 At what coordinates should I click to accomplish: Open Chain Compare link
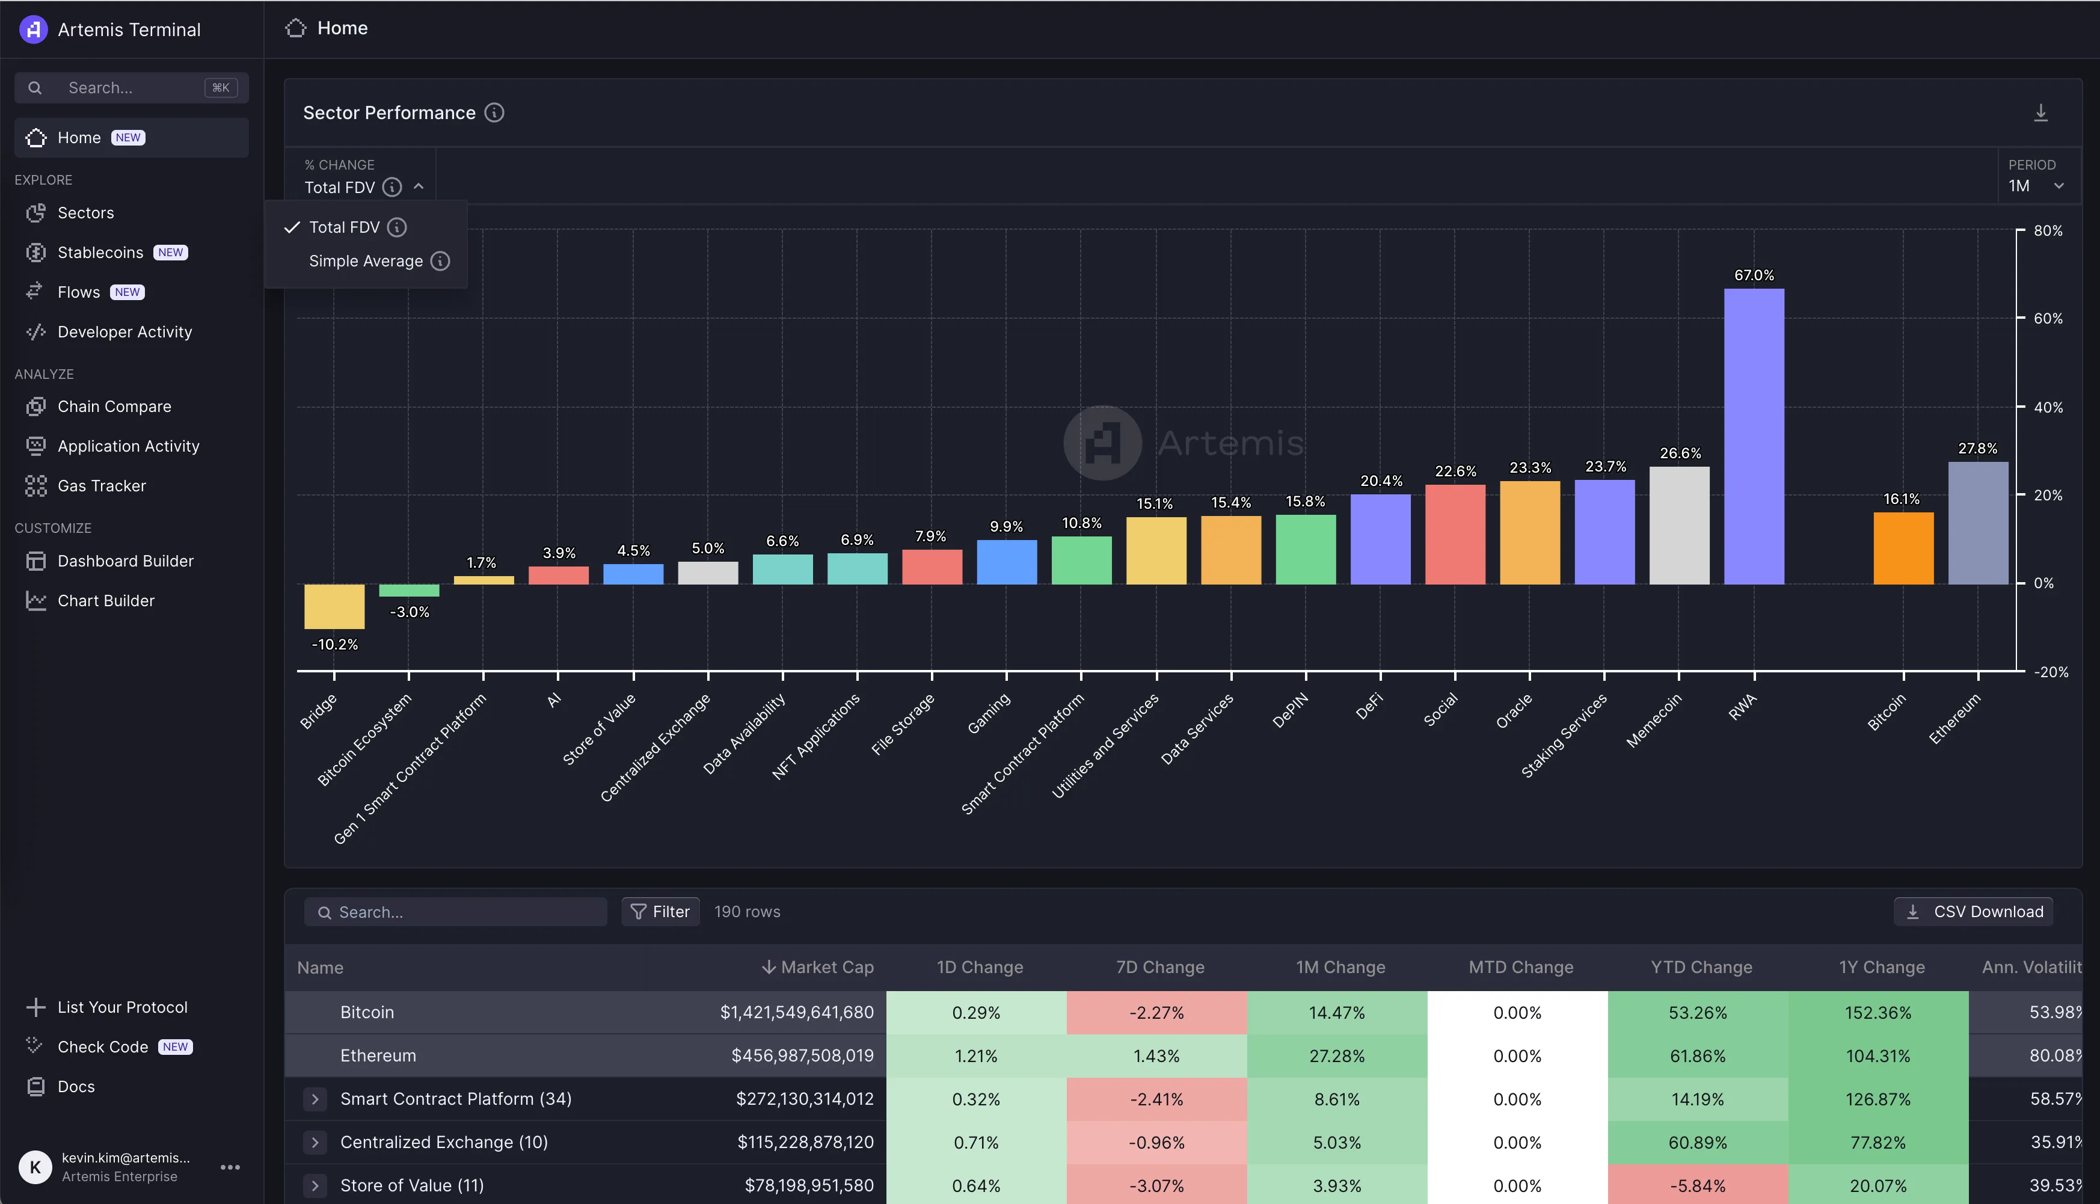click(114, 407)
